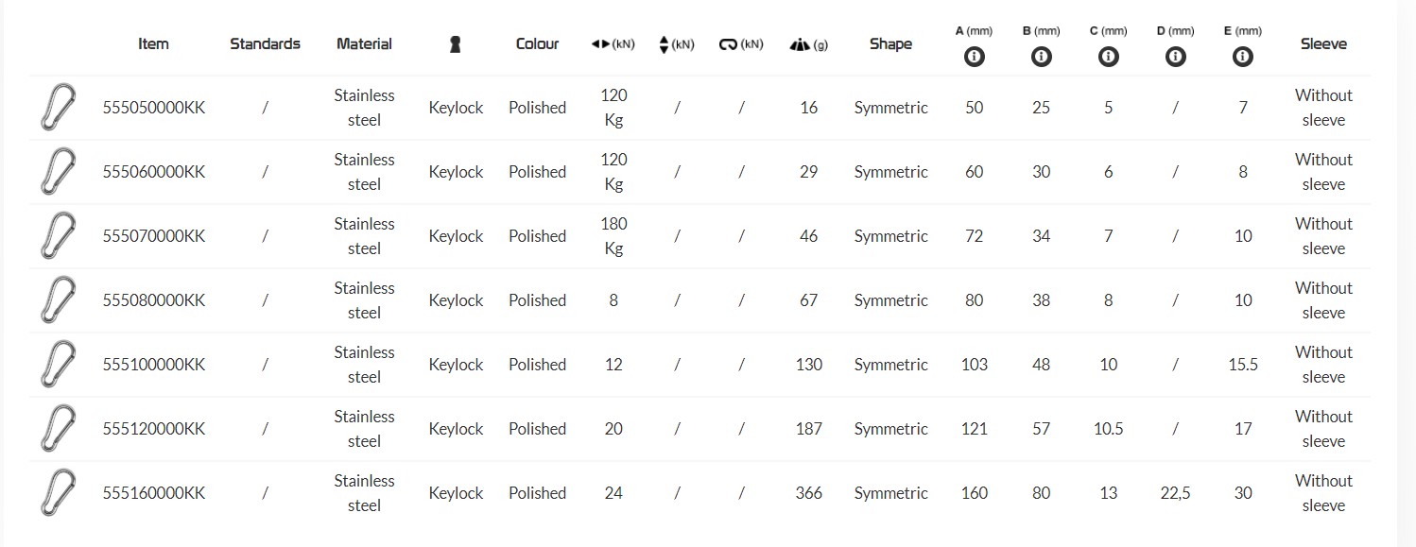The height and width of the screenshot is (547, 1416).
Task: Click the major axis strength (kN) header icon
Action: [601, 44]
